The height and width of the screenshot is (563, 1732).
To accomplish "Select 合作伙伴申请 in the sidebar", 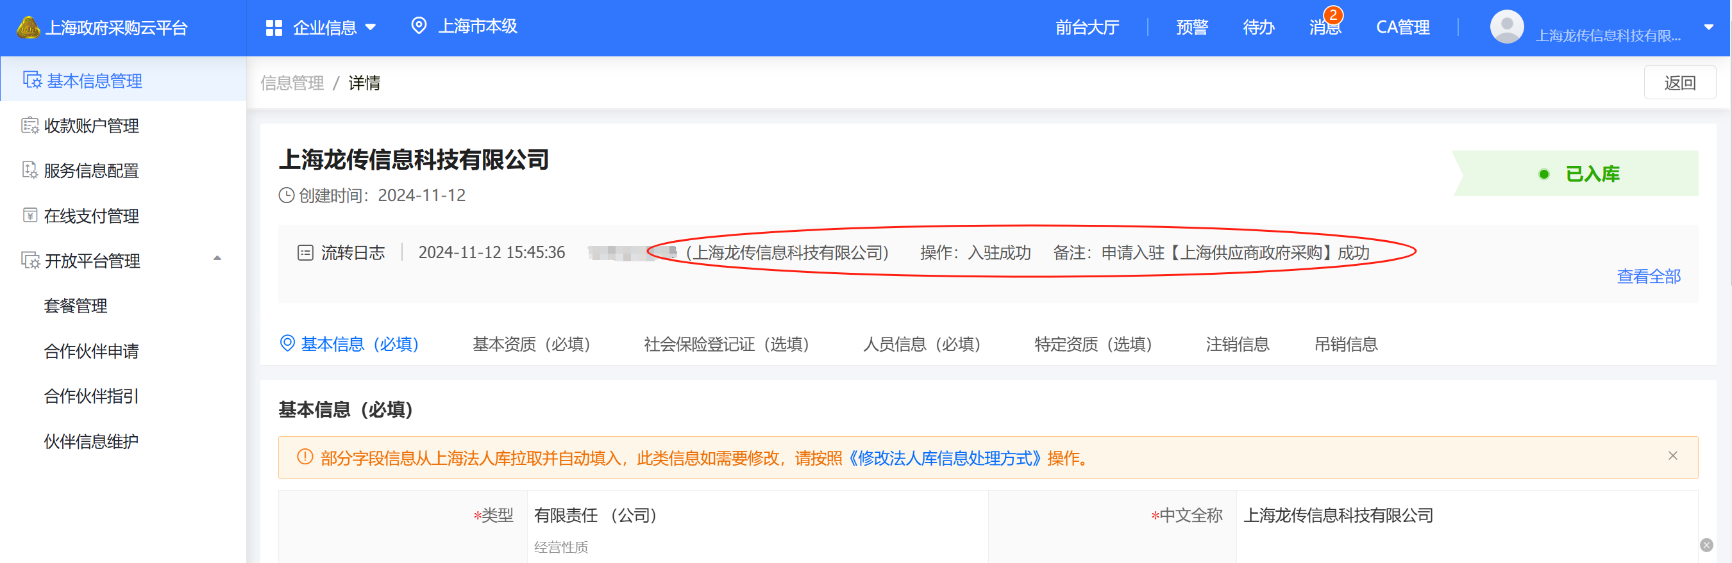I will pyautogui.click(x=92, y=351).
